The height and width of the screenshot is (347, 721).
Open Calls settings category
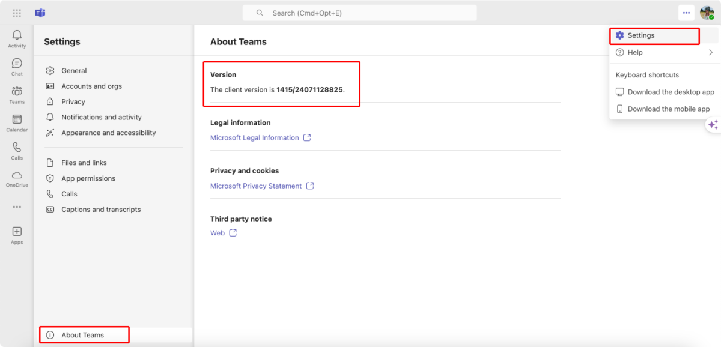coord(113,194)
